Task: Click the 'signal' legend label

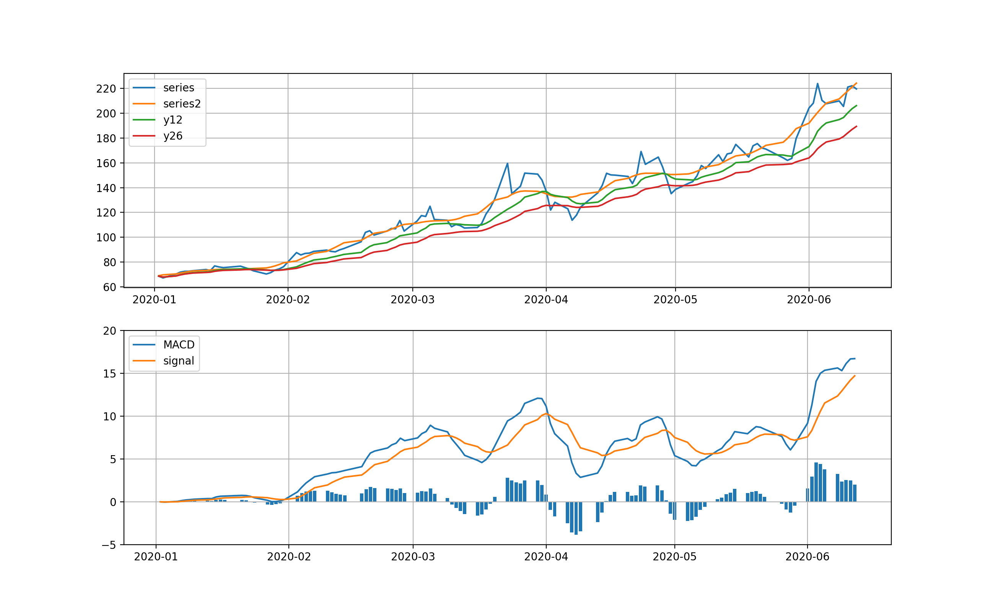Action: coord(179,361)
